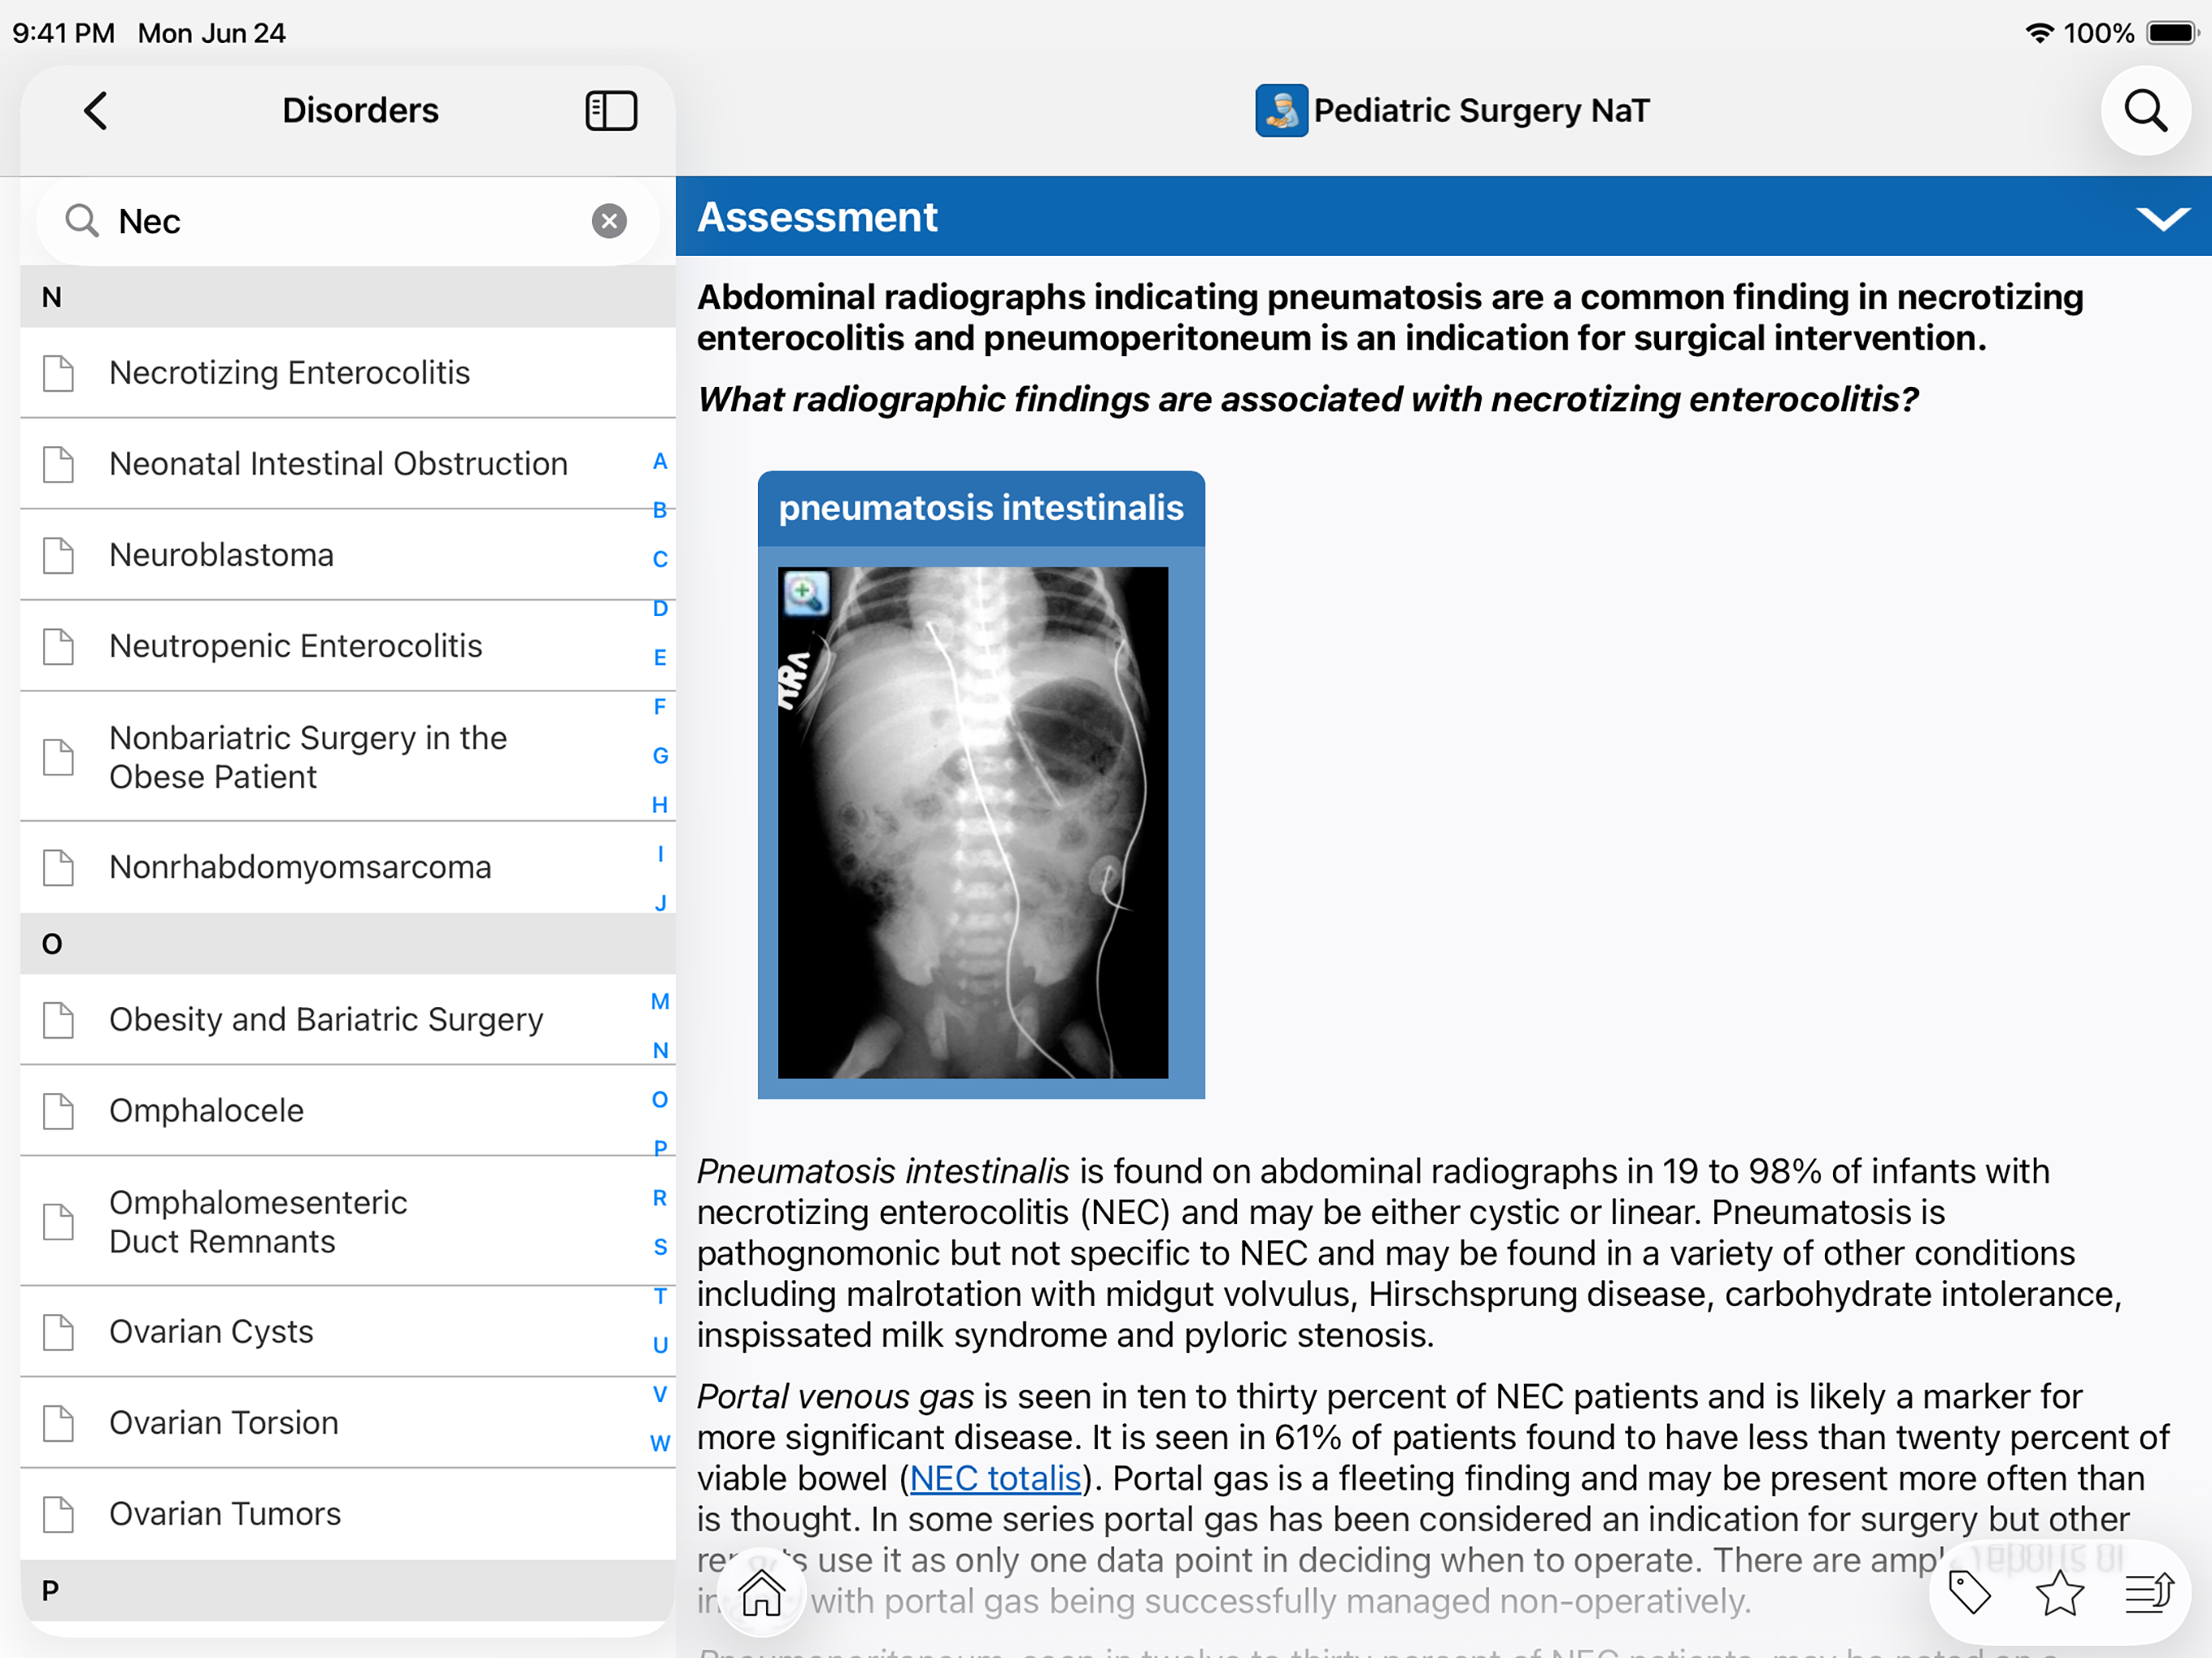Open search with magnifier button
This screenshot has width=2212, height=1658.
pos(2145,110)
